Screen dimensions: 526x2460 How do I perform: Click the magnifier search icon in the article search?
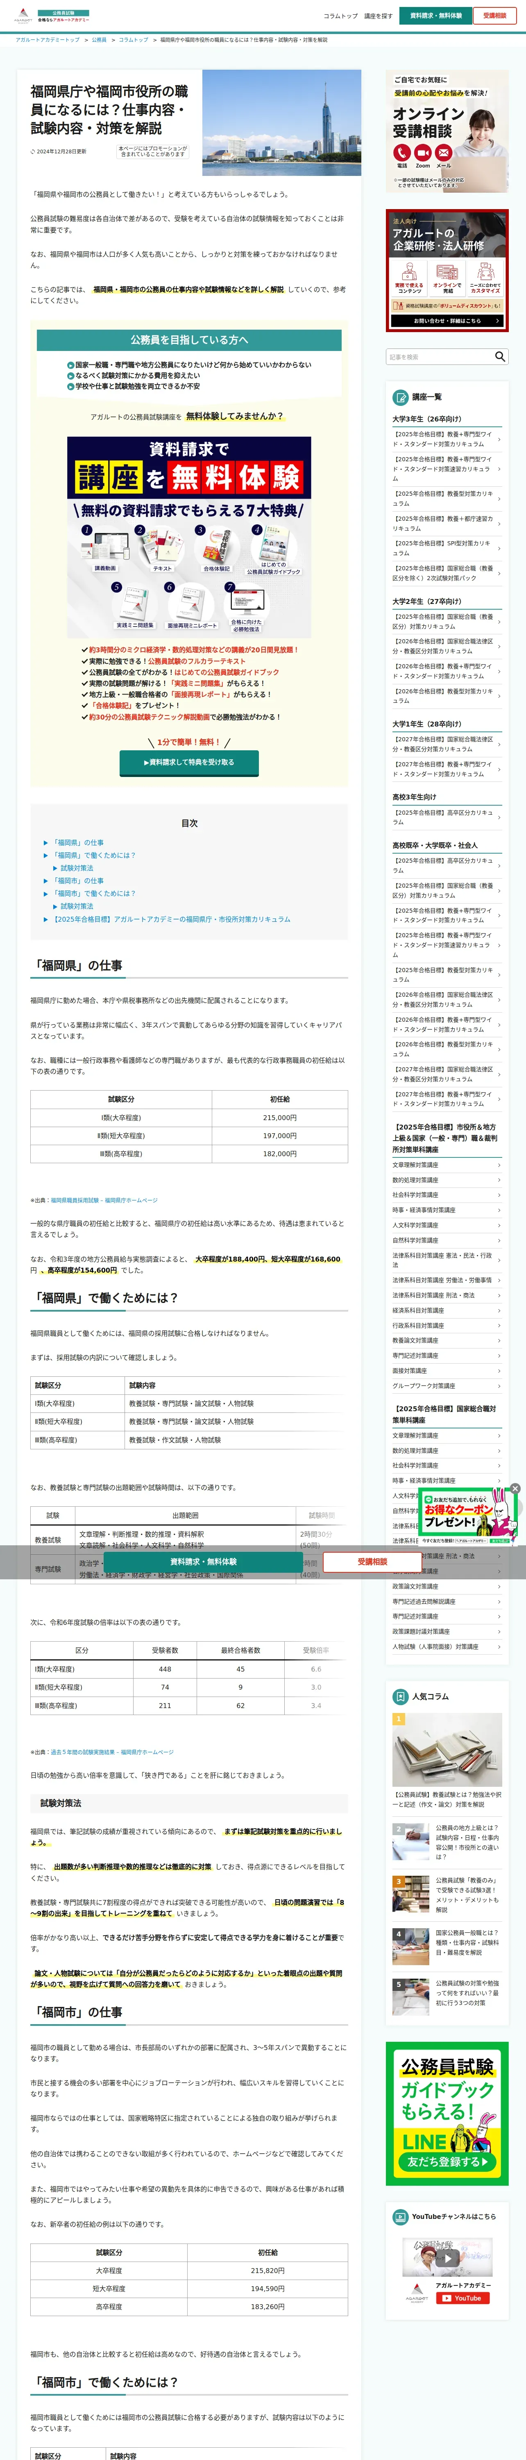point(500,356)
